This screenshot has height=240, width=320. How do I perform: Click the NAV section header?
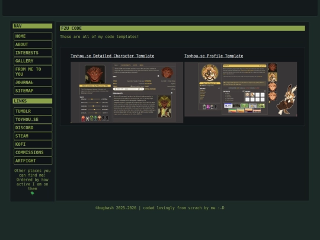(32, 26)
